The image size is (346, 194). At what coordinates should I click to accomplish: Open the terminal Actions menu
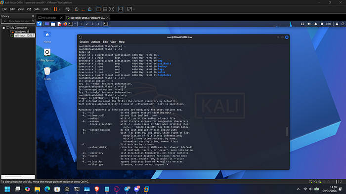tap(95, 42)
